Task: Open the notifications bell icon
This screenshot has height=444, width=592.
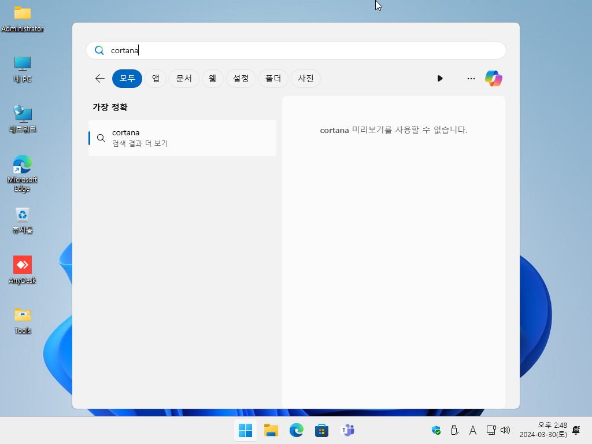Action: [x=576, y=430]
